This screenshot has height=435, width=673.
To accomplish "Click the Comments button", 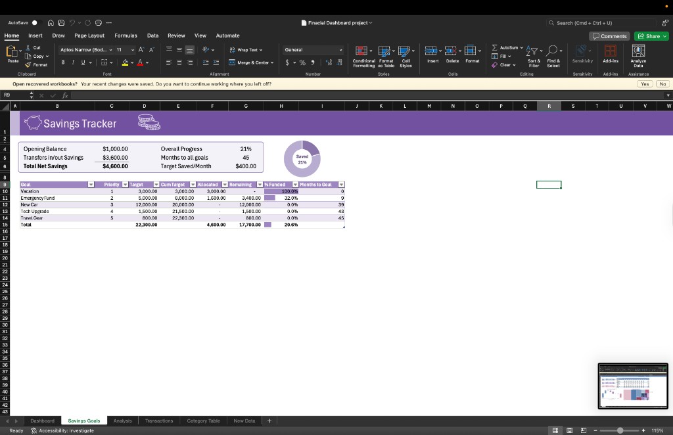I will 609,36.
